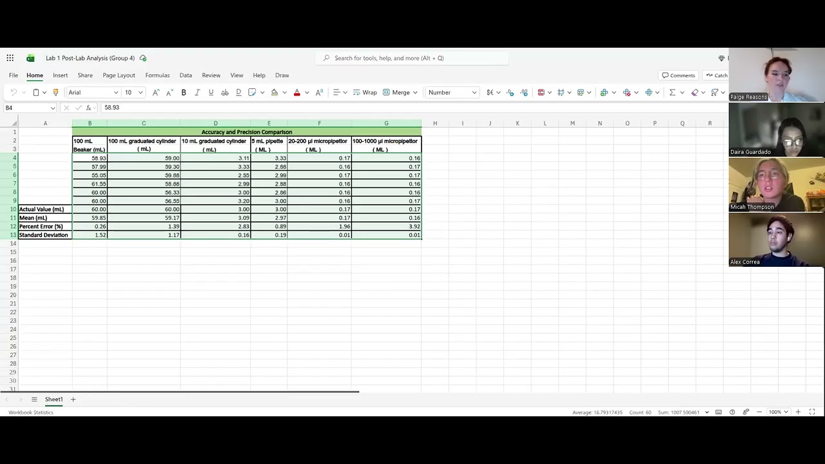Click the status bar help icon
The height and width of the screenshot is (464, 825).
coord(732,412)
